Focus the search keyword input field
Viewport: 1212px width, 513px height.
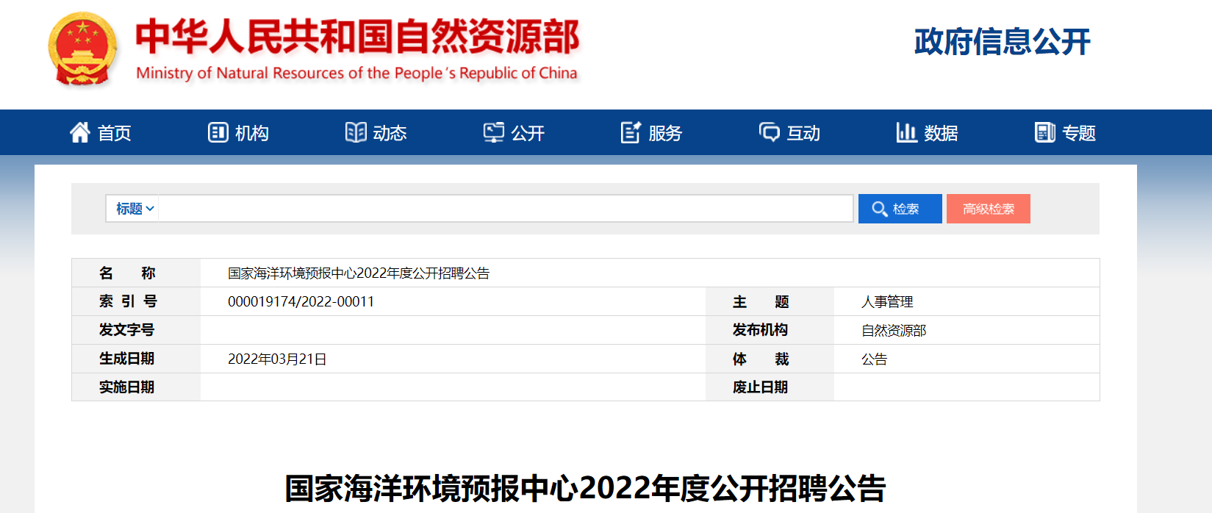[x=505, y=209]
